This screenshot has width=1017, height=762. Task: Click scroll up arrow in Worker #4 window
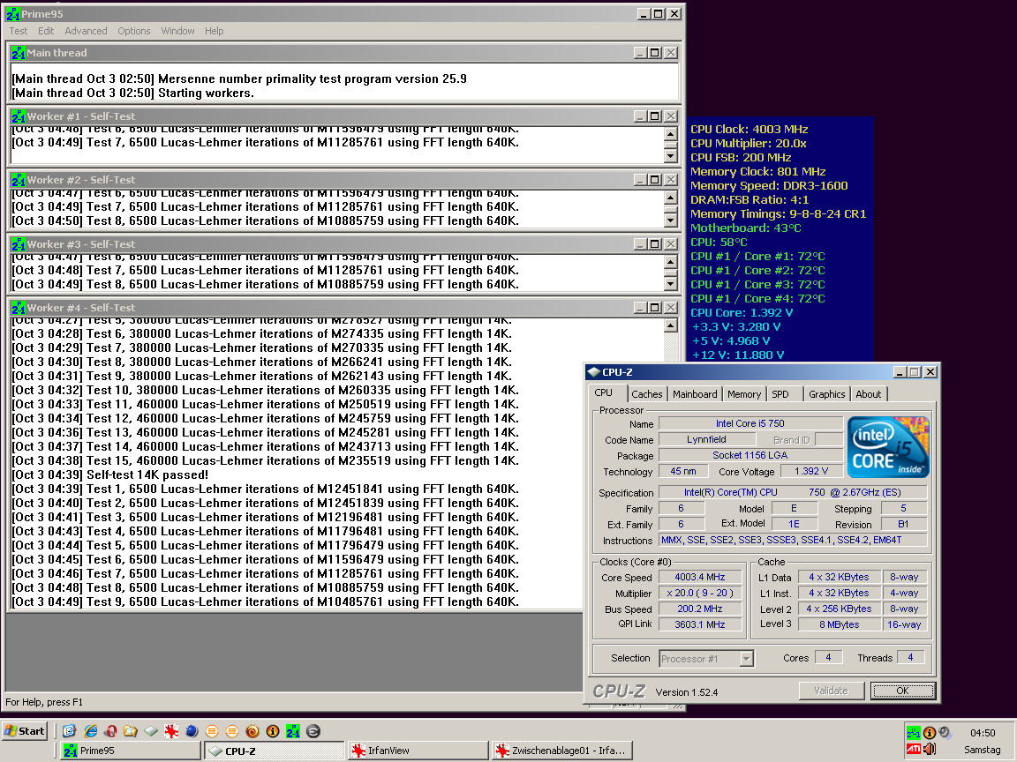pos(670,326)
